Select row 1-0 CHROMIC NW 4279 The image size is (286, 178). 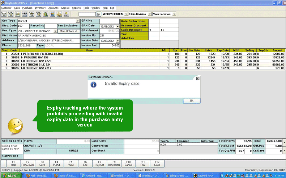143,61
